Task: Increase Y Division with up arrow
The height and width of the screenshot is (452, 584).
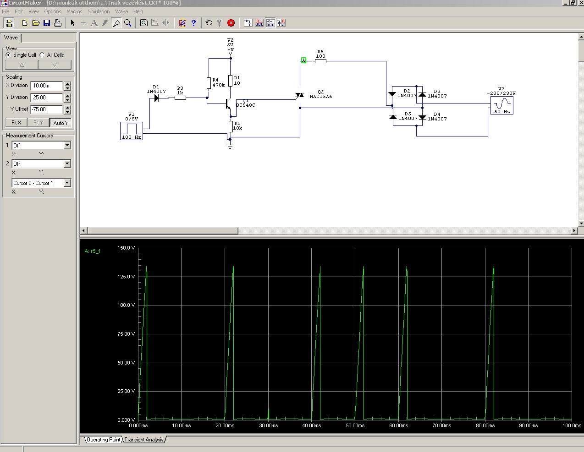Action: 68,95
